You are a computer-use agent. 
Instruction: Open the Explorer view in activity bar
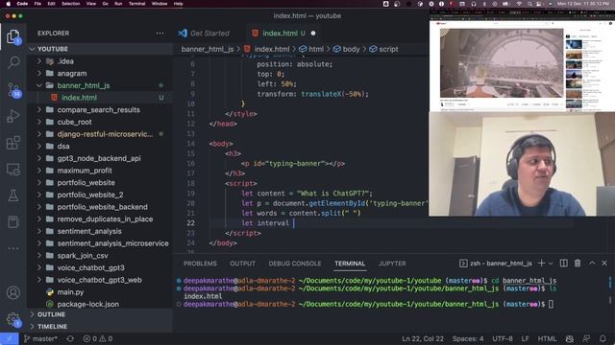pos(13,36)
